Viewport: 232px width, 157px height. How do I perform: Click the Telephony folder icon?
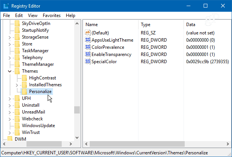coord(17,58)
